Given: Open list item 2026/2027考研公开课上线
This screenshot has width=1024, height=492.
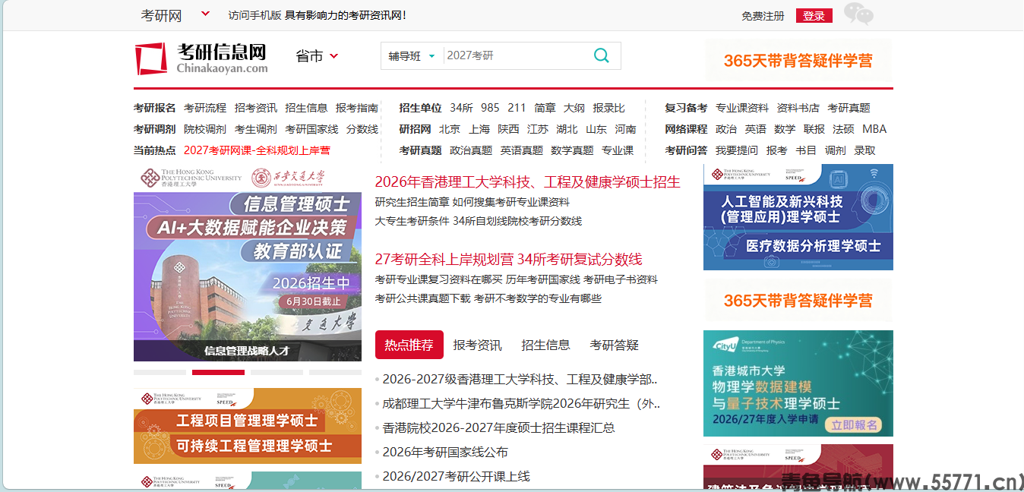Looking at the screenshot, I should pyautogui.click(x=456, y=476).
